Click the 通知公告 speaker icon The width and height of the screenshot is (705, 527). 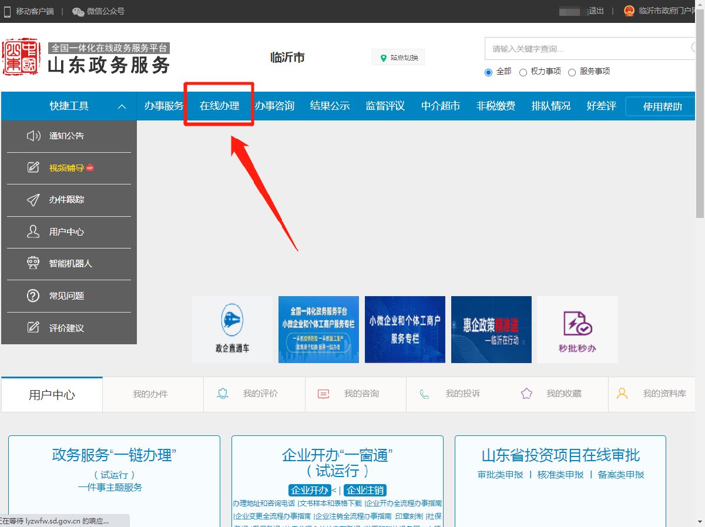33,136
